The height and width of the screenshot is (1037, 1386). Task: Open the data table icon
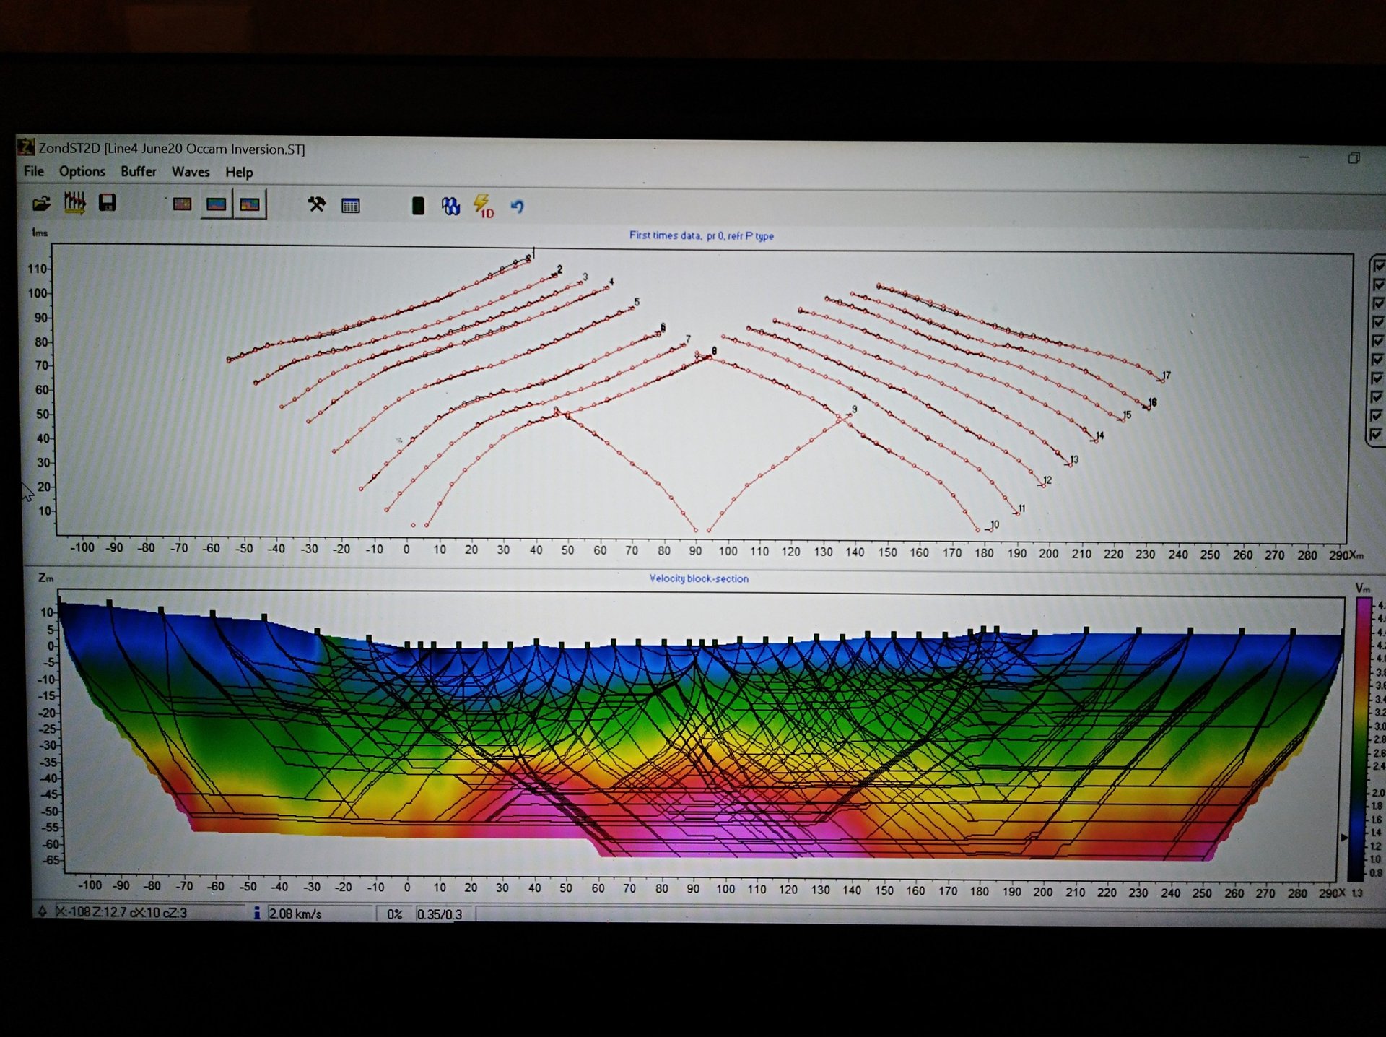click(351, 206)
